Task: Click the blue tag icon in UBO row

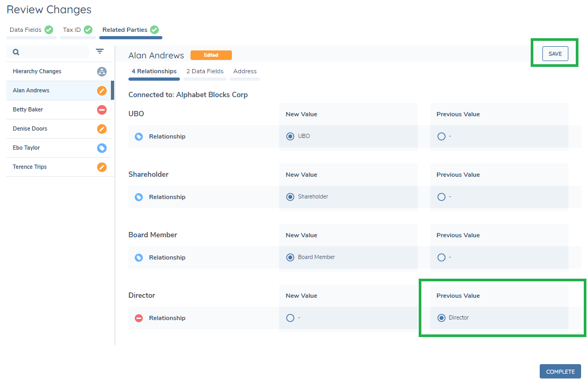Action: tap(139, 136)
